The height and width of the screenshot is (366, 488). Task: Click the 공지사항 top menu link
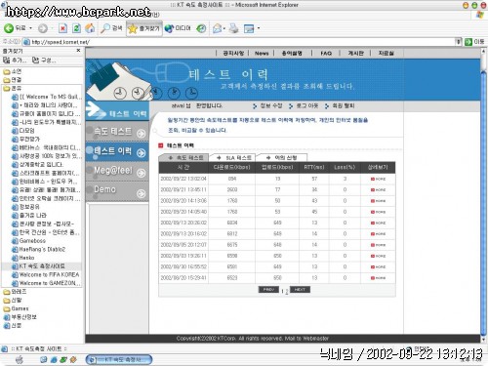click(233, 53)
